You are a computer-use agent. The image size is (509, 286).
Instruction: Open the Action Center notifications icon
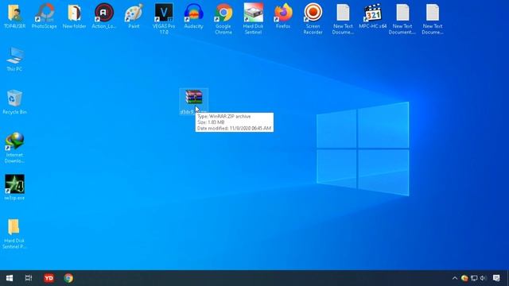point(496,278)
